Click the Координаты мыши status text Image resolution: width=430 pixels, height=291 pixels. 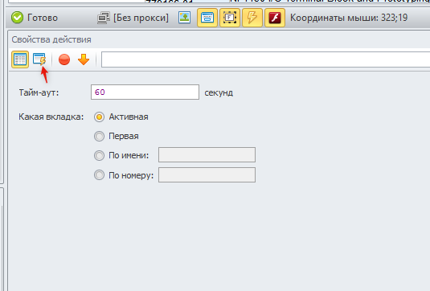point(349,18)
